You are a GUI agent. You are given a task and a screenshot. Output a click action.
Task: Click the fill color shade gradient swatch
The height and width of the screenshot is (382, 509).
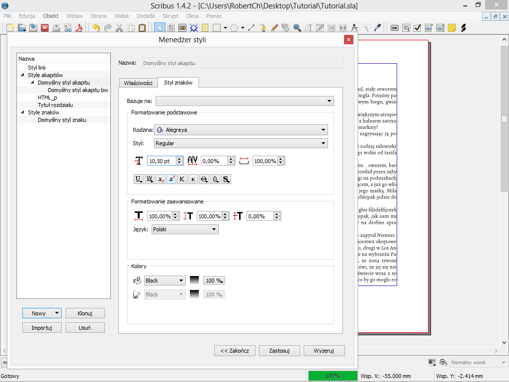coord(194,281)
